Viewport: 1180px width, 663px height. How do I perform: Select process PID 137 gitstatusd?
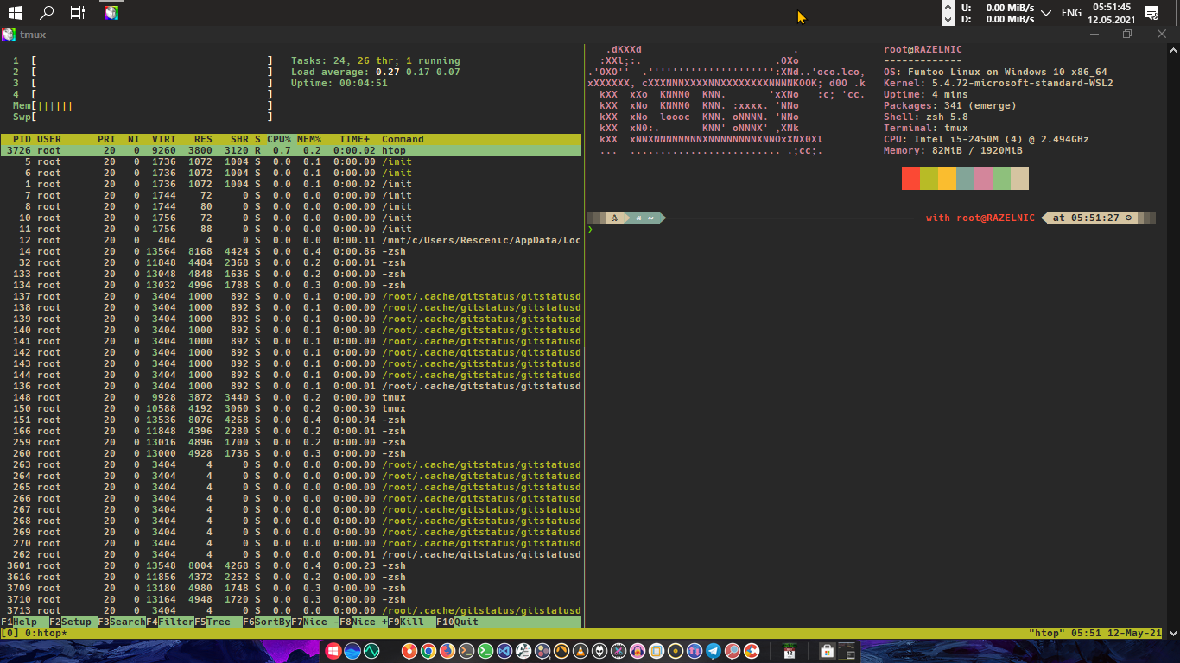[x=291, y=296]
